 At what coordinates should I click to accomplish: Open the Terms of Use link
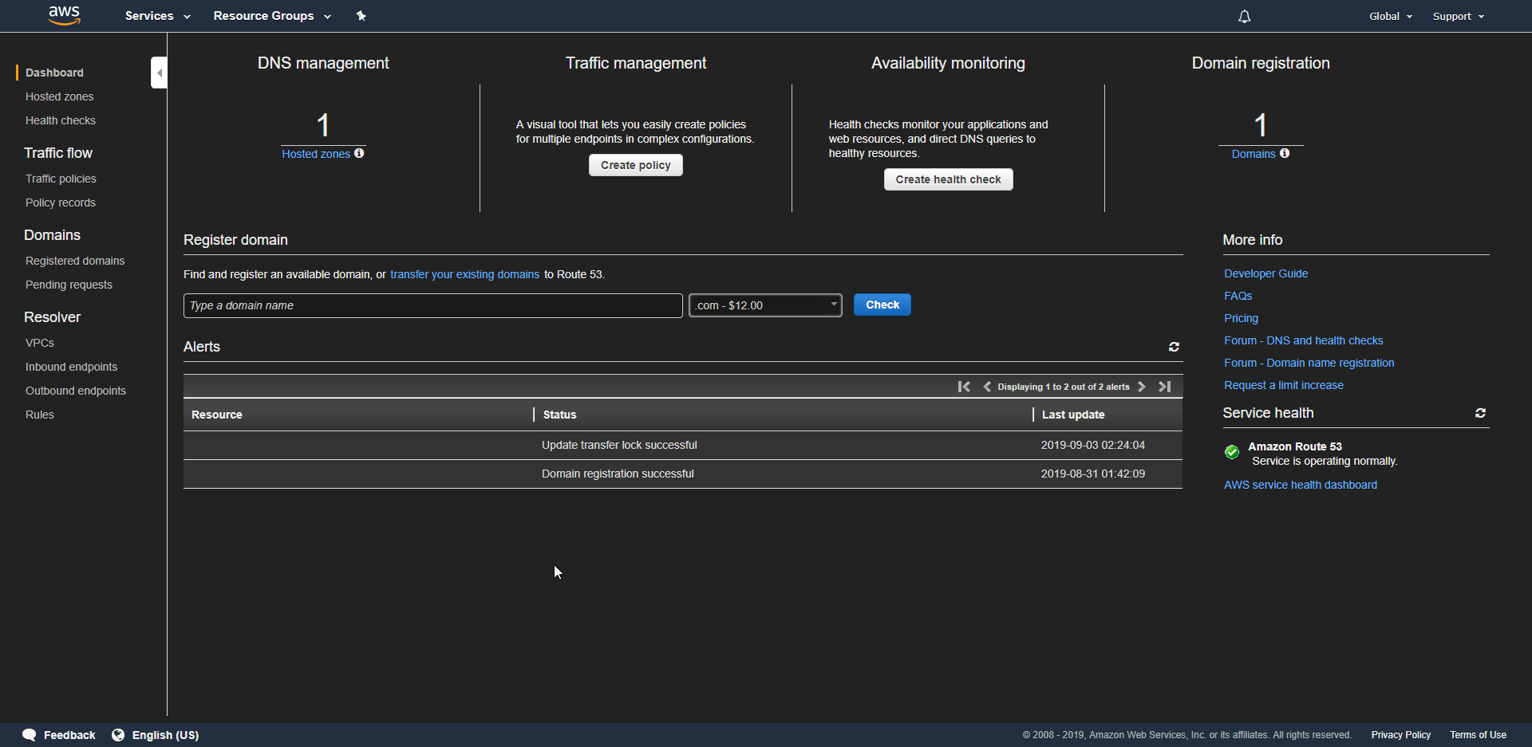pos(1478,735)
